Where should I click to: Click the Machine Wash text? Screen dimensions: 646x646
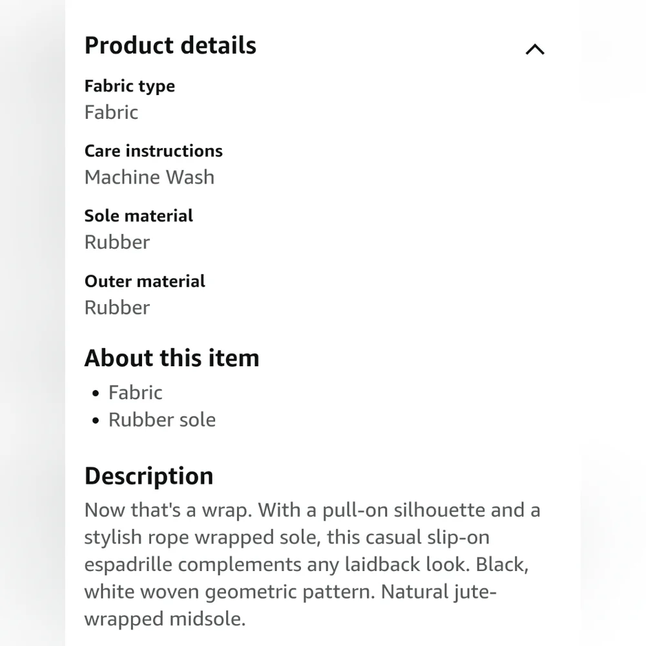click(149, 177)
